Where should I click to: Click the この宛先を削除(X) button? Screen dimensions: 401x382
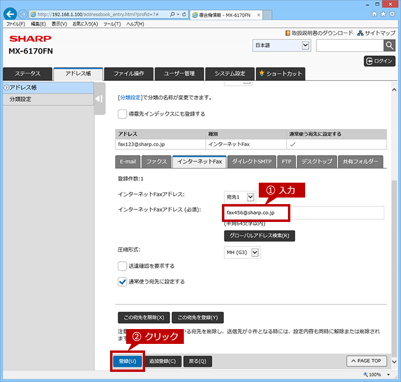[x=144, y=318]
